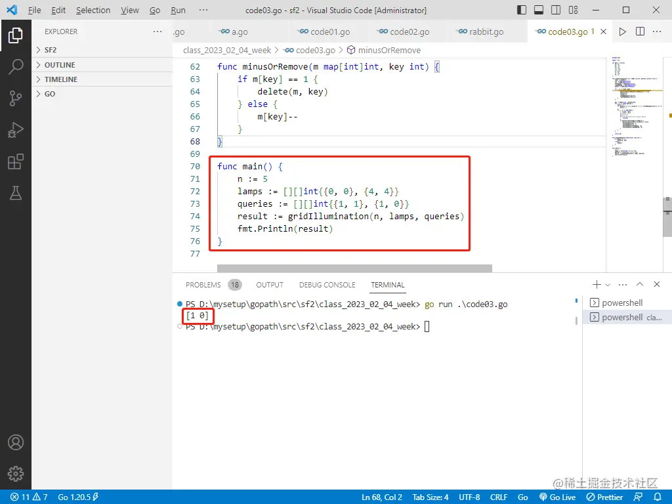The width and height of the screenshot is (672, 504).
Task: Open the Selection menu
Action: (x=93, y=10)
